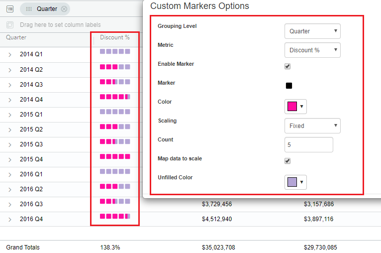The image size is (381, 253).
Task: Remove the Quarter grouping chip
Action: (x=64, y=9)
